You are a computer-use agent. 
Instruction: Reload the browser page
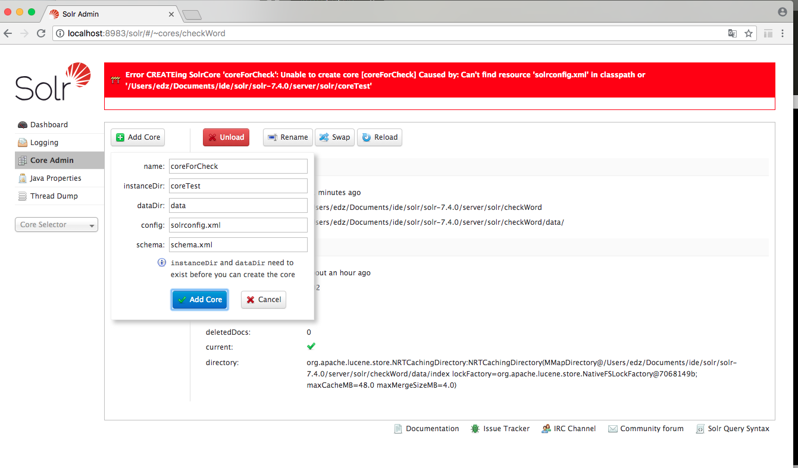pyautogui.click(x=41, y=33)
